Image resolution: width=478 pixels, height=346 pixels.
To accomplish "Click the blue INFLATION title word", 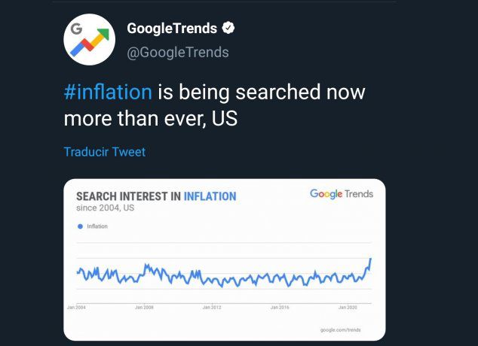I will tap(210, 196).
